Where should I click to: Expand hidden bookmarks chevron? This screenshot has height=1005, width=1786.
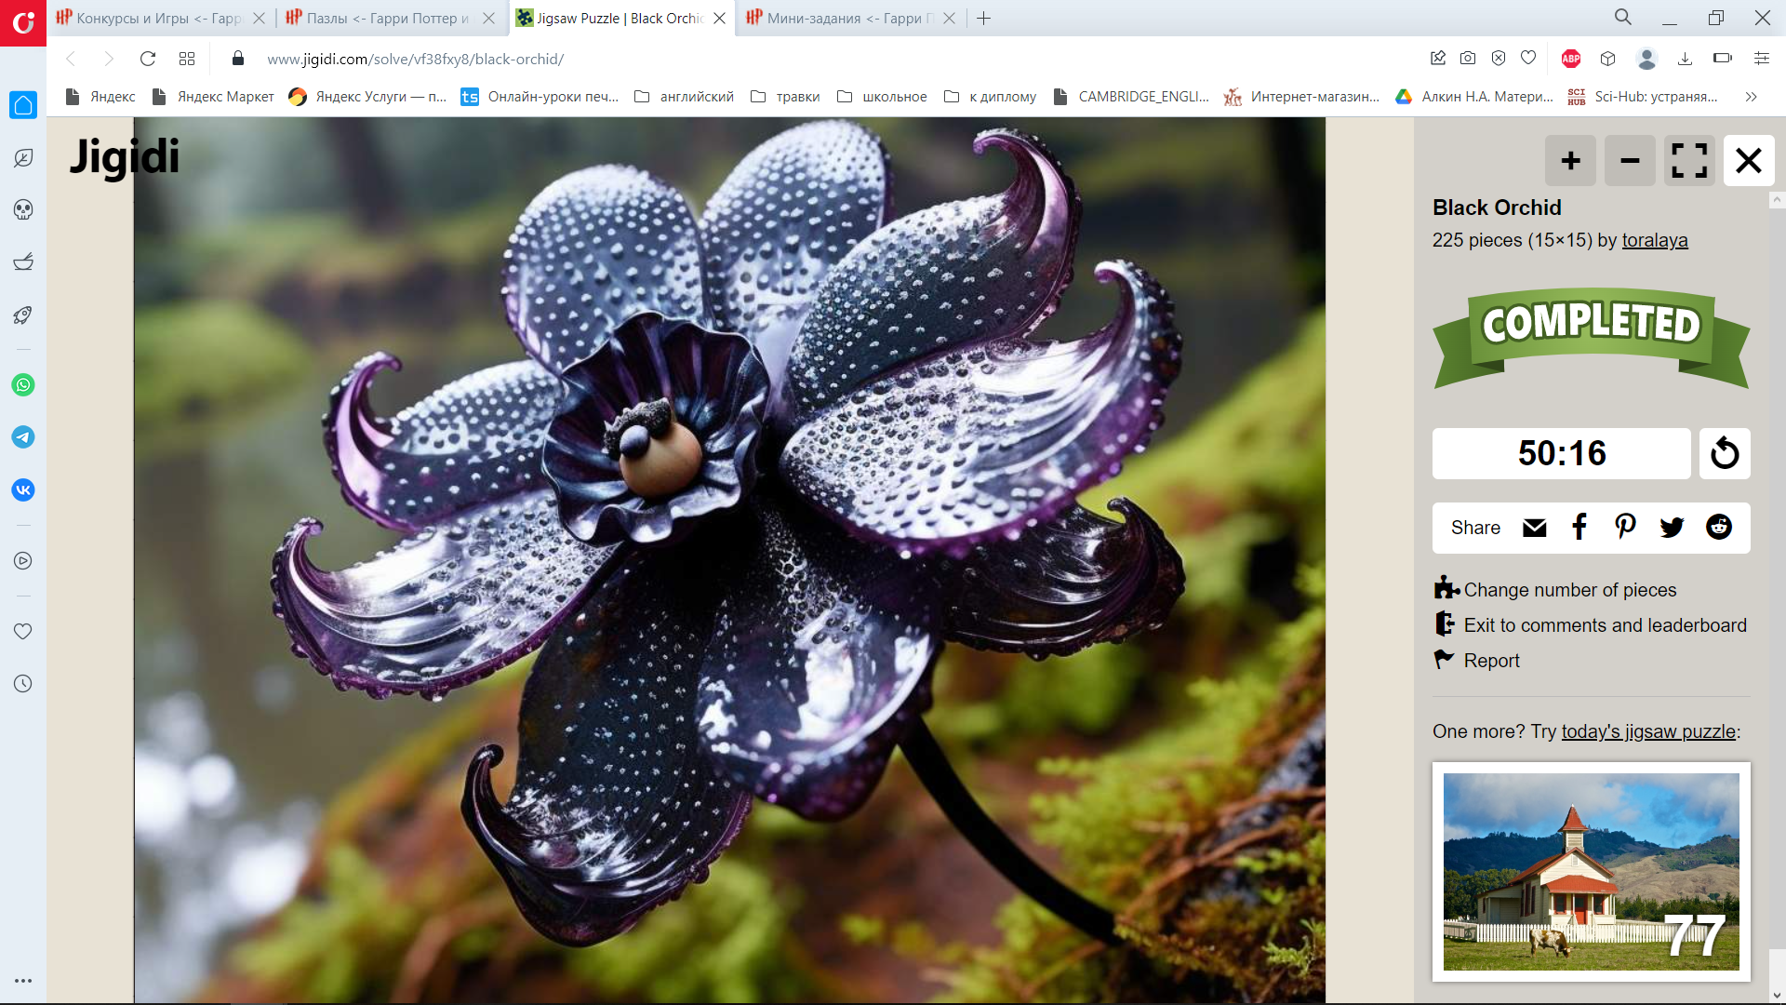point(1751,97)
